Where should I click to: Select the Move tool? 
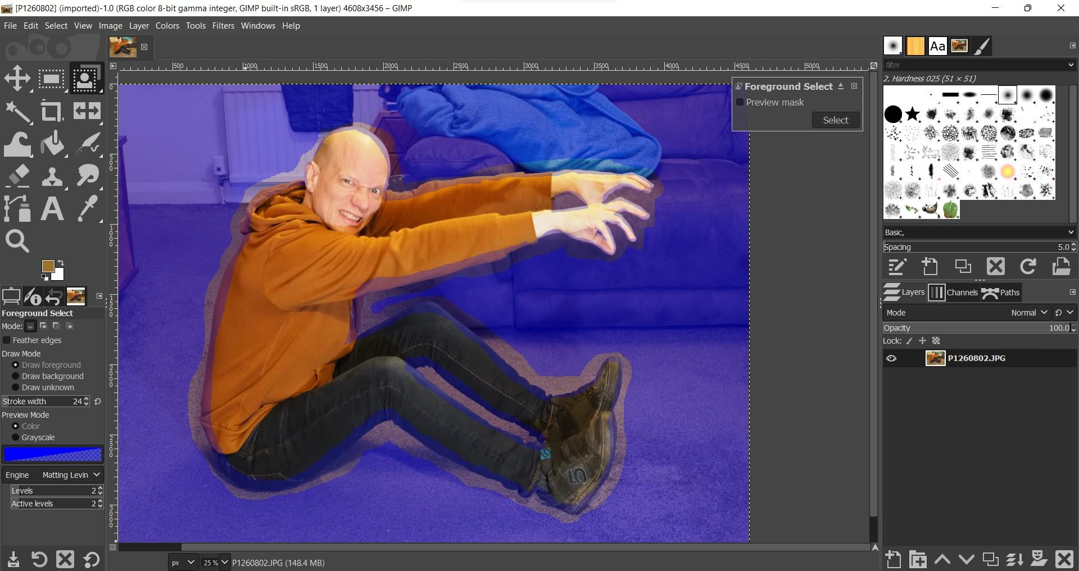click(17, 78)
